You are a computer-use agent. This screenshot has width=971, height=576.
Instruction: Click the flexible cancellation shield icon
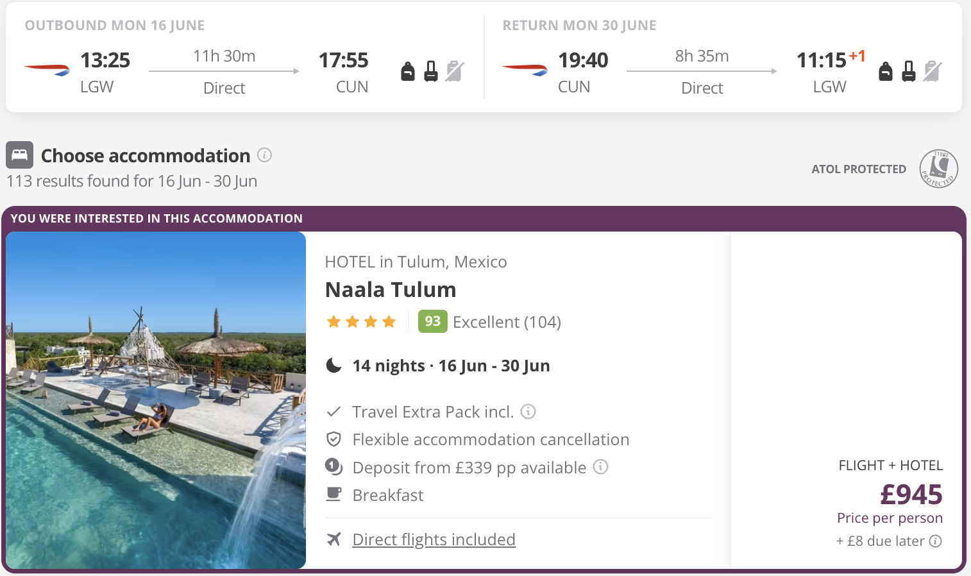334,439
